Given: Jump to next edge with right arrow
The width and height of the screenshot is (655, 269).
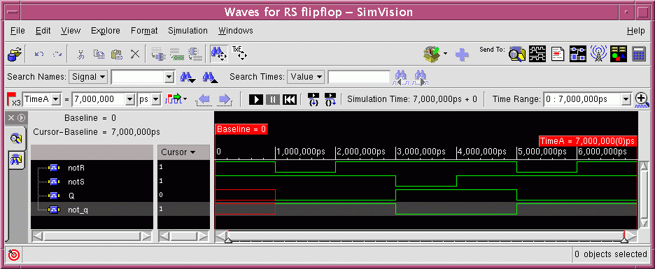Looking at the screenshot, I should 225,99.
